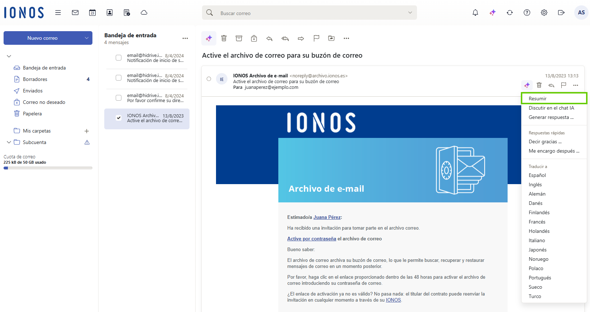Screen dimensions: 590x312
Task: Open the AI assistant sparkle icon in header
Action: tap(493, 13)
